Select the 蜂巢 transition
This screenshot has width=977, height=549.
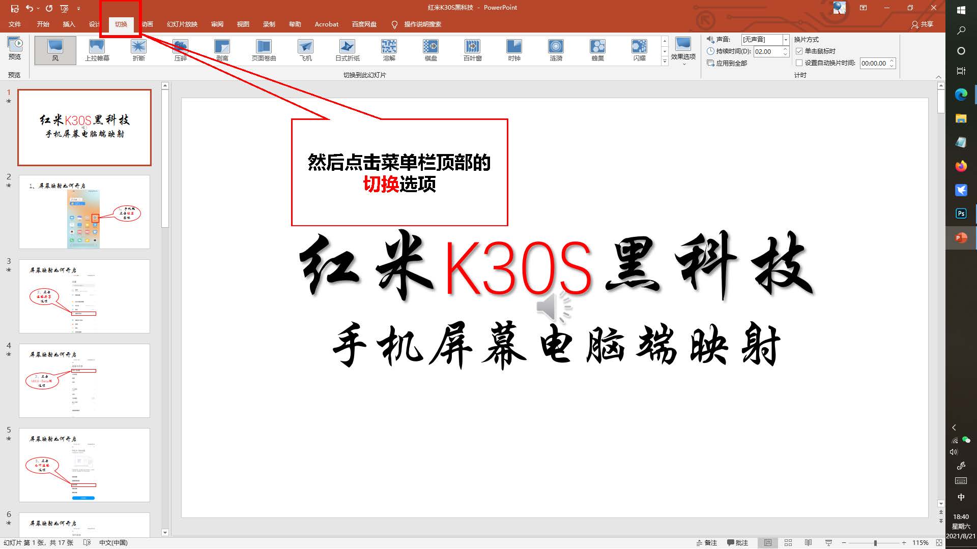click(597, 50)
